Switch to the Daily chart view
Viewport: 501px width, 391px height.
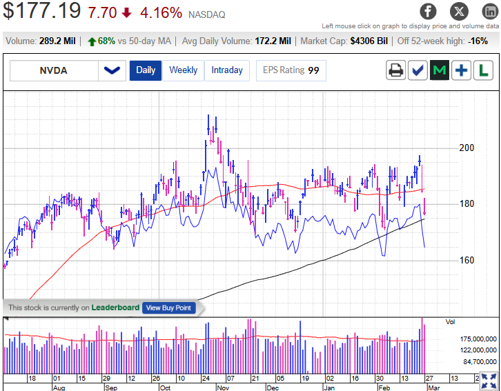(x=146, y=70)
